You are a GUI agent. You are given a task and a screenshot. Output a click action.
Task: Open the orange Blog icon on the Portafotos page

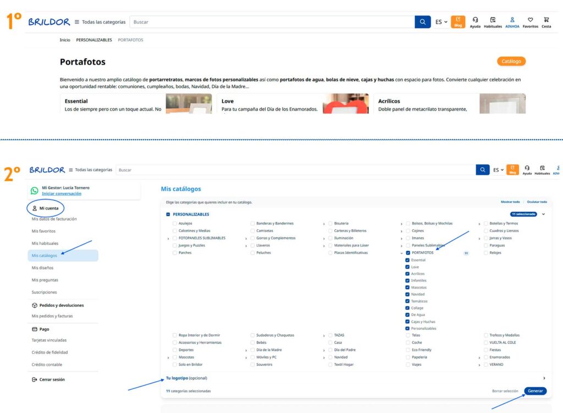point(458,21)
